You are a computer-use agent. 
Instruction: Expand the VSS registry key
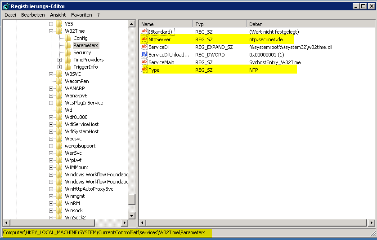point(51,24)
